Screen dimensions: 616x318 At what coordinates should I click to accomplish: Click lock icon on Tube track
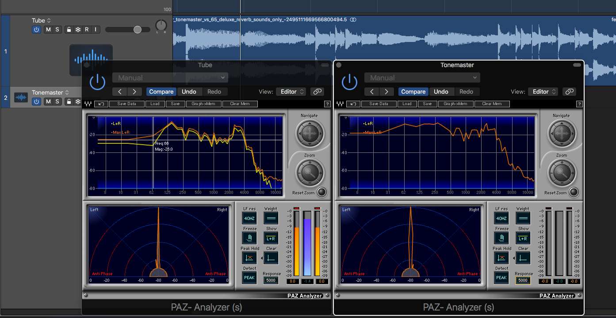tap(69, 30)
